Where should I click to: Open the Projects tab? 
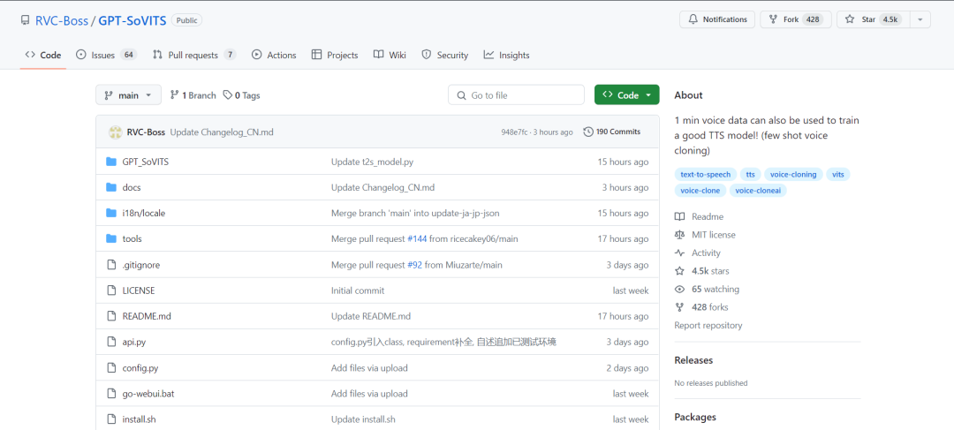pyautogui.click(x=335, y=55)
